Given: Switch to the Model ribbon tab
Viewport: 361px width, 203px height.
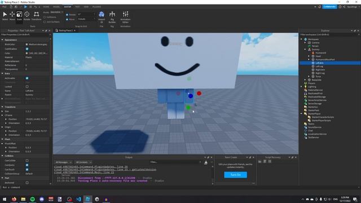Looking at the screenshot, I should (56, 7).
